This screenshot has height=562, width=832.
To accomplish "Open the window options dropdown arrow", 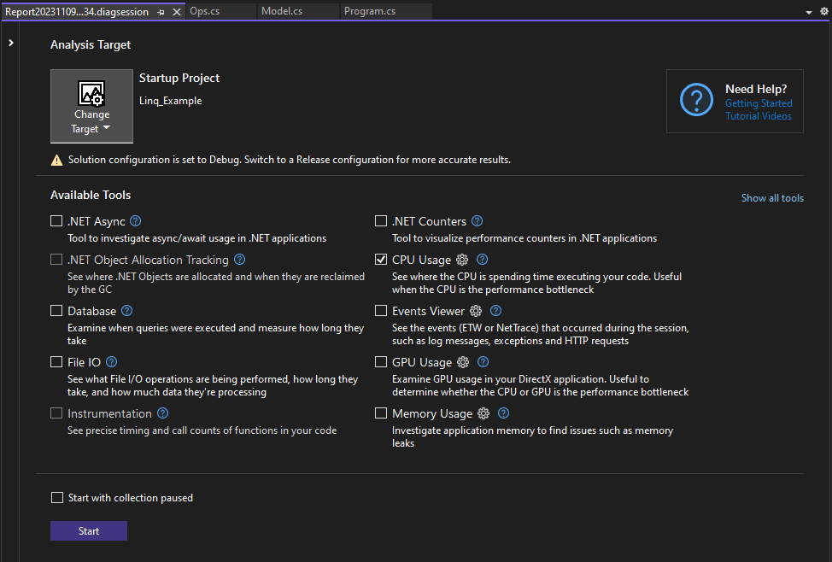I will [x=808, y=11].
